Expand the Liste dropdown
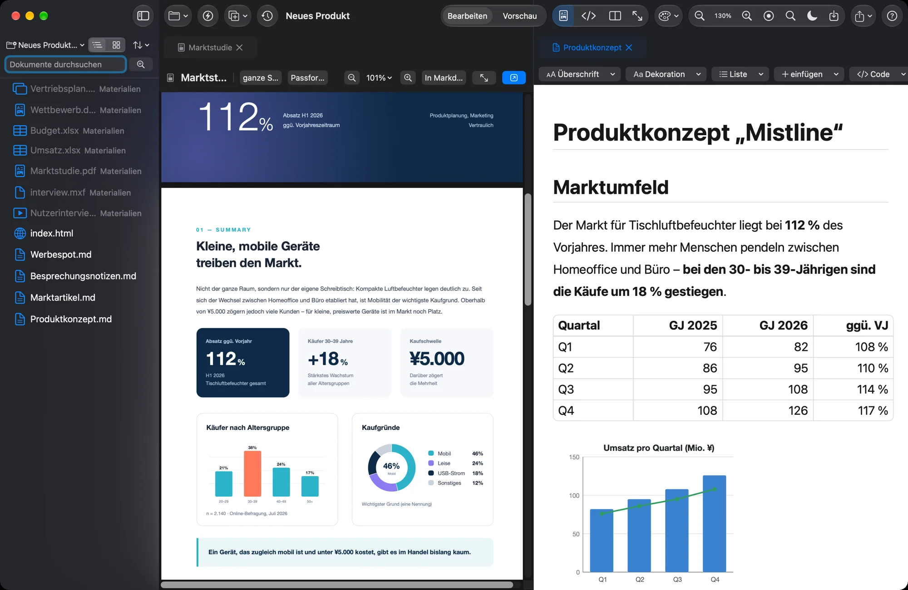Screen dimensions: 908x590 click(x=740, y=74)
